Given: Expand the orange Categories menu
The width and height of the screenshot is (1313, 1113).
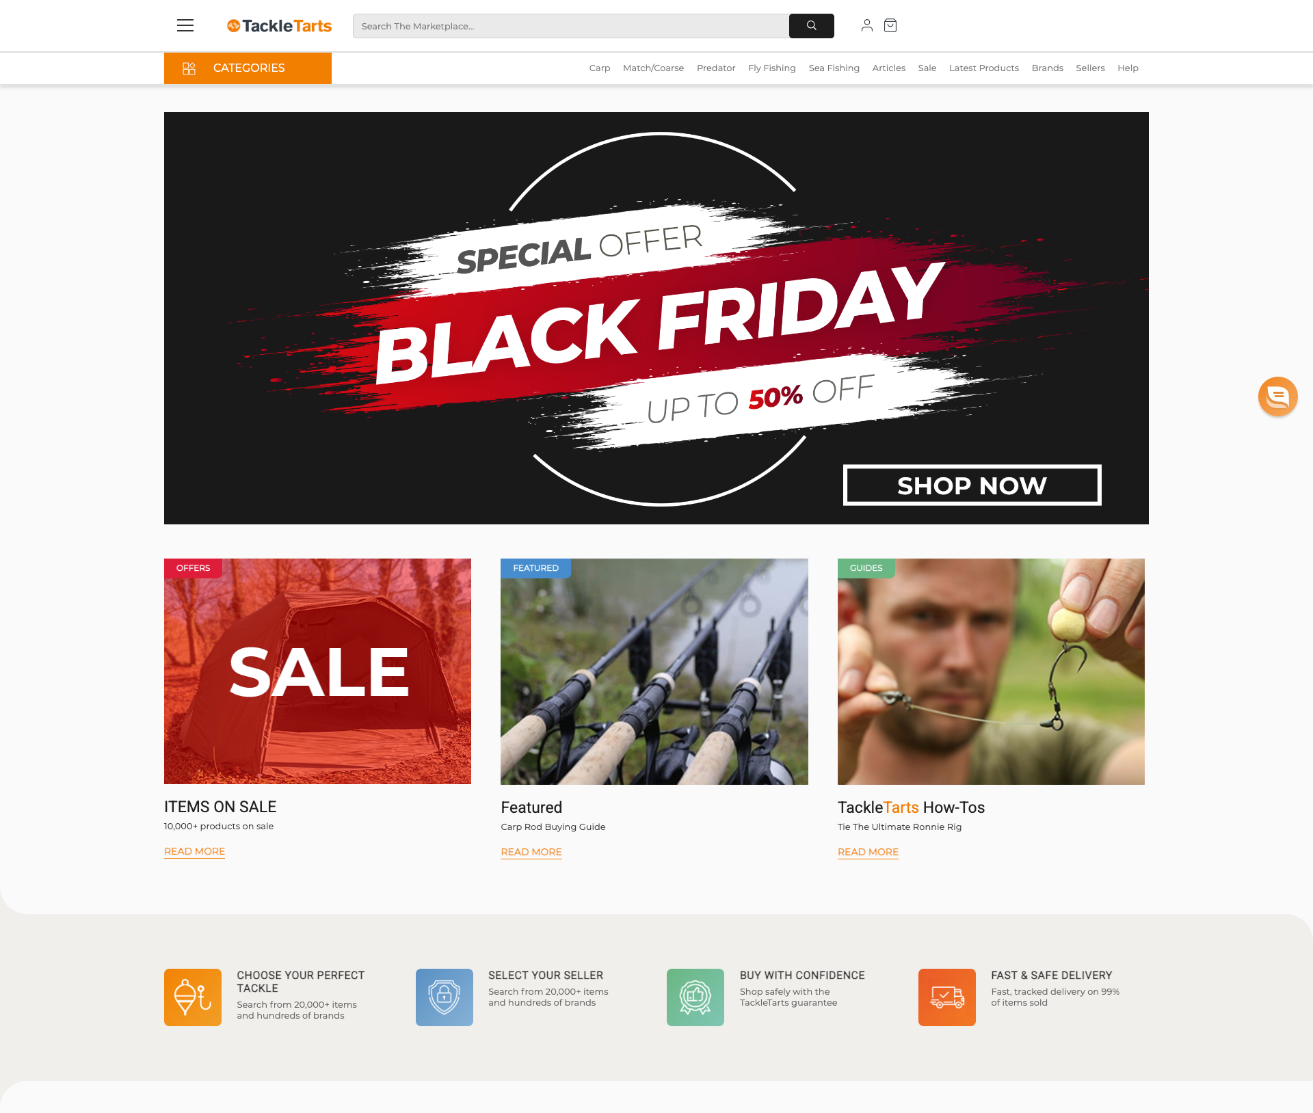Looking at the screenshot, I should [248, 68].
